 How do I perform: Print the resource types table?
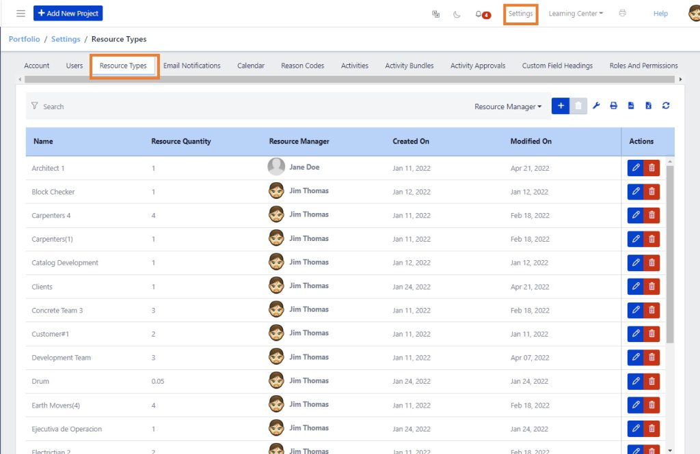coord(613,106)
